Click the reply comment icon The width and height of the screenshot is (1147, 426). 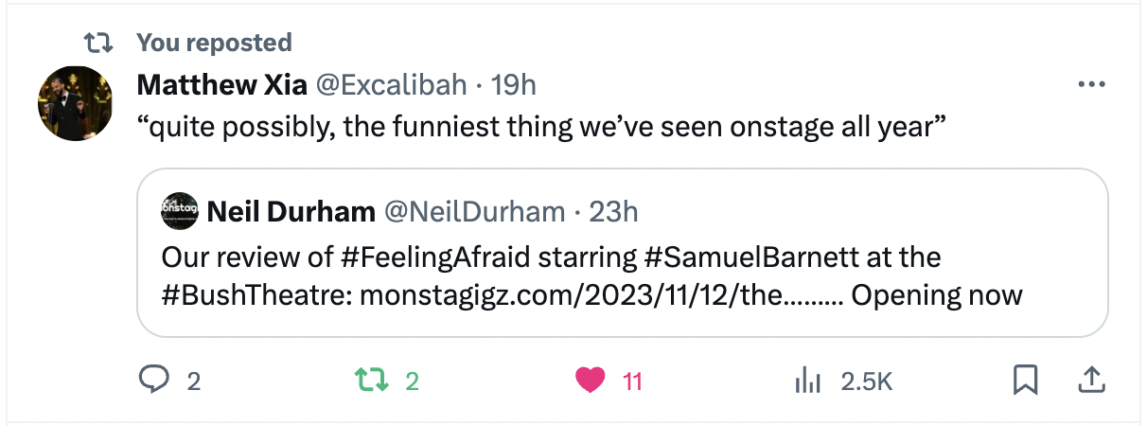coord(153,381)
